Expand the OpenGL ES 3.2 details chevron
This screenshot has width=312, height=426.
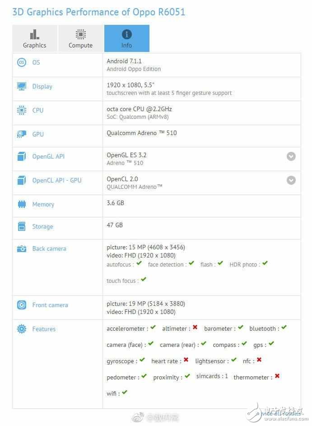(291, 156)
